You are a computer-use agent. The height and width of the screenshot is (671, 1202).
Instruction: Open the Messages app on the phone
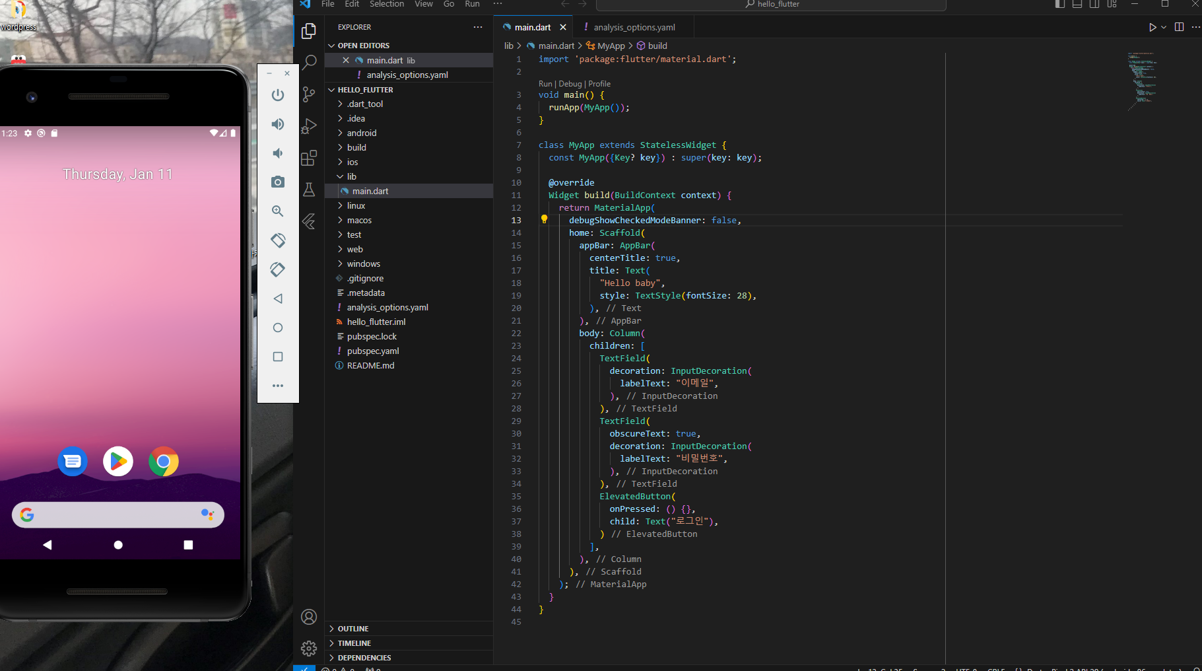(73, 462)
